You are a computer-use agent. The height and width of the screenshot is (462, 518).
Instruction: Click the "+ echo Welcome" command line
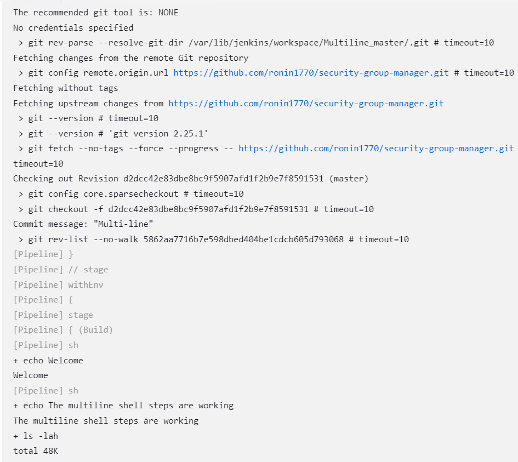coord(48,361)
